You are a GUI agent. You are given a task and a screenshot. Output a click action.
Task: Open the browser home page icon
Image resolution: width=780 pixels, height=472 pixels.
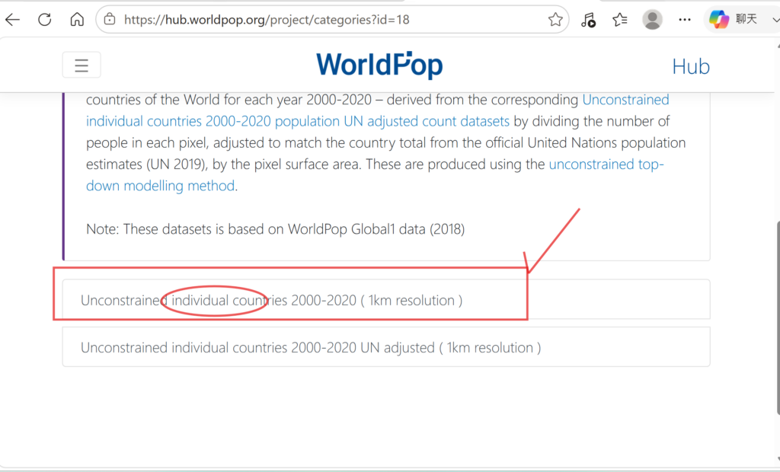[77, 19]
